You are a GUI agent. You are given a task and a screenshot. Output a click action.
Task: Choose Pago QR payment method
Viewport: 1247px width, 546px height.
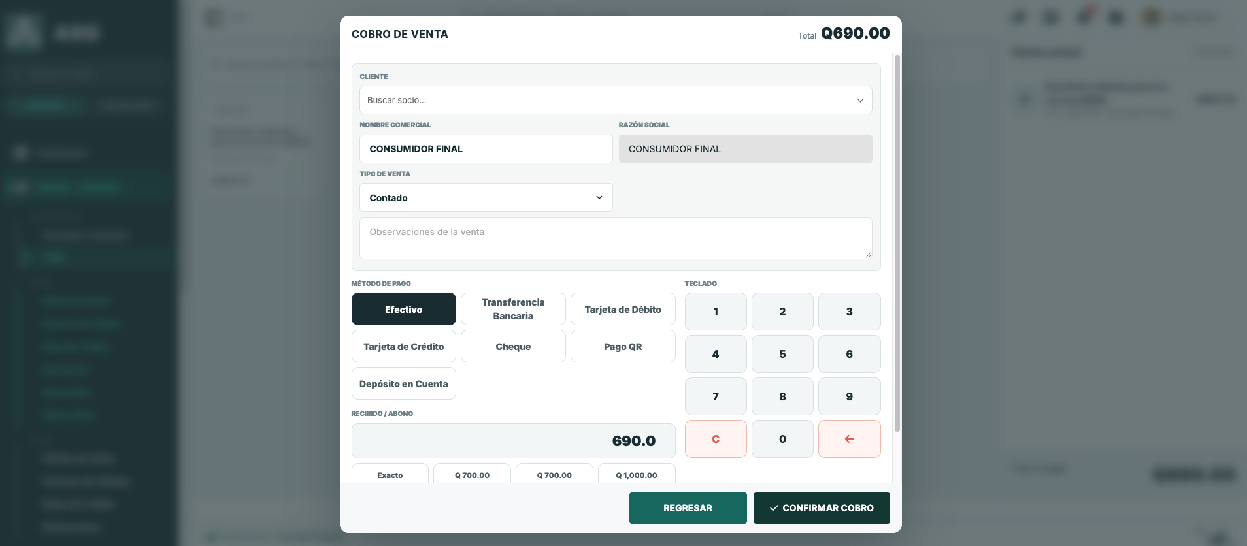pos(623,346)
